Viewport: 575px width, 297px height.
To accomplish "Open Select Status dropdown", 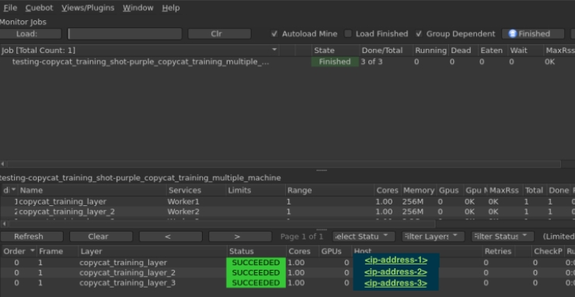I will pos(364,236).
